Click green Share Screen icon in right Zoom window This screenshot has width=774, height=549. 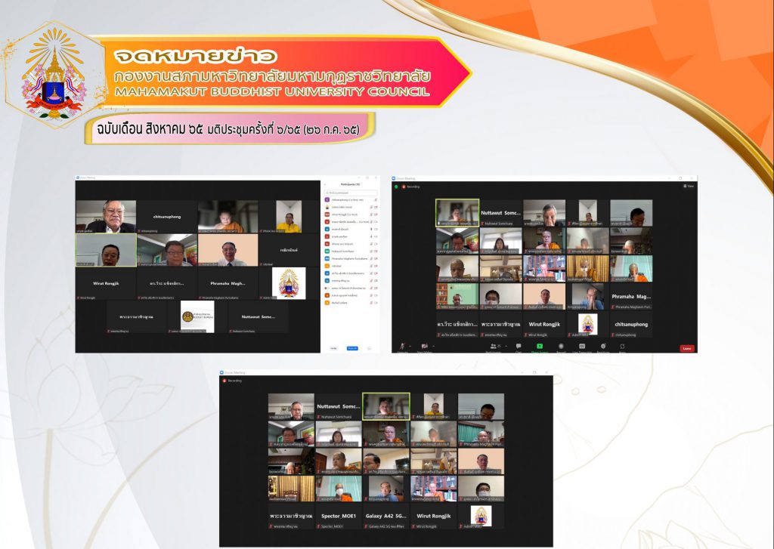pos(540,346)
